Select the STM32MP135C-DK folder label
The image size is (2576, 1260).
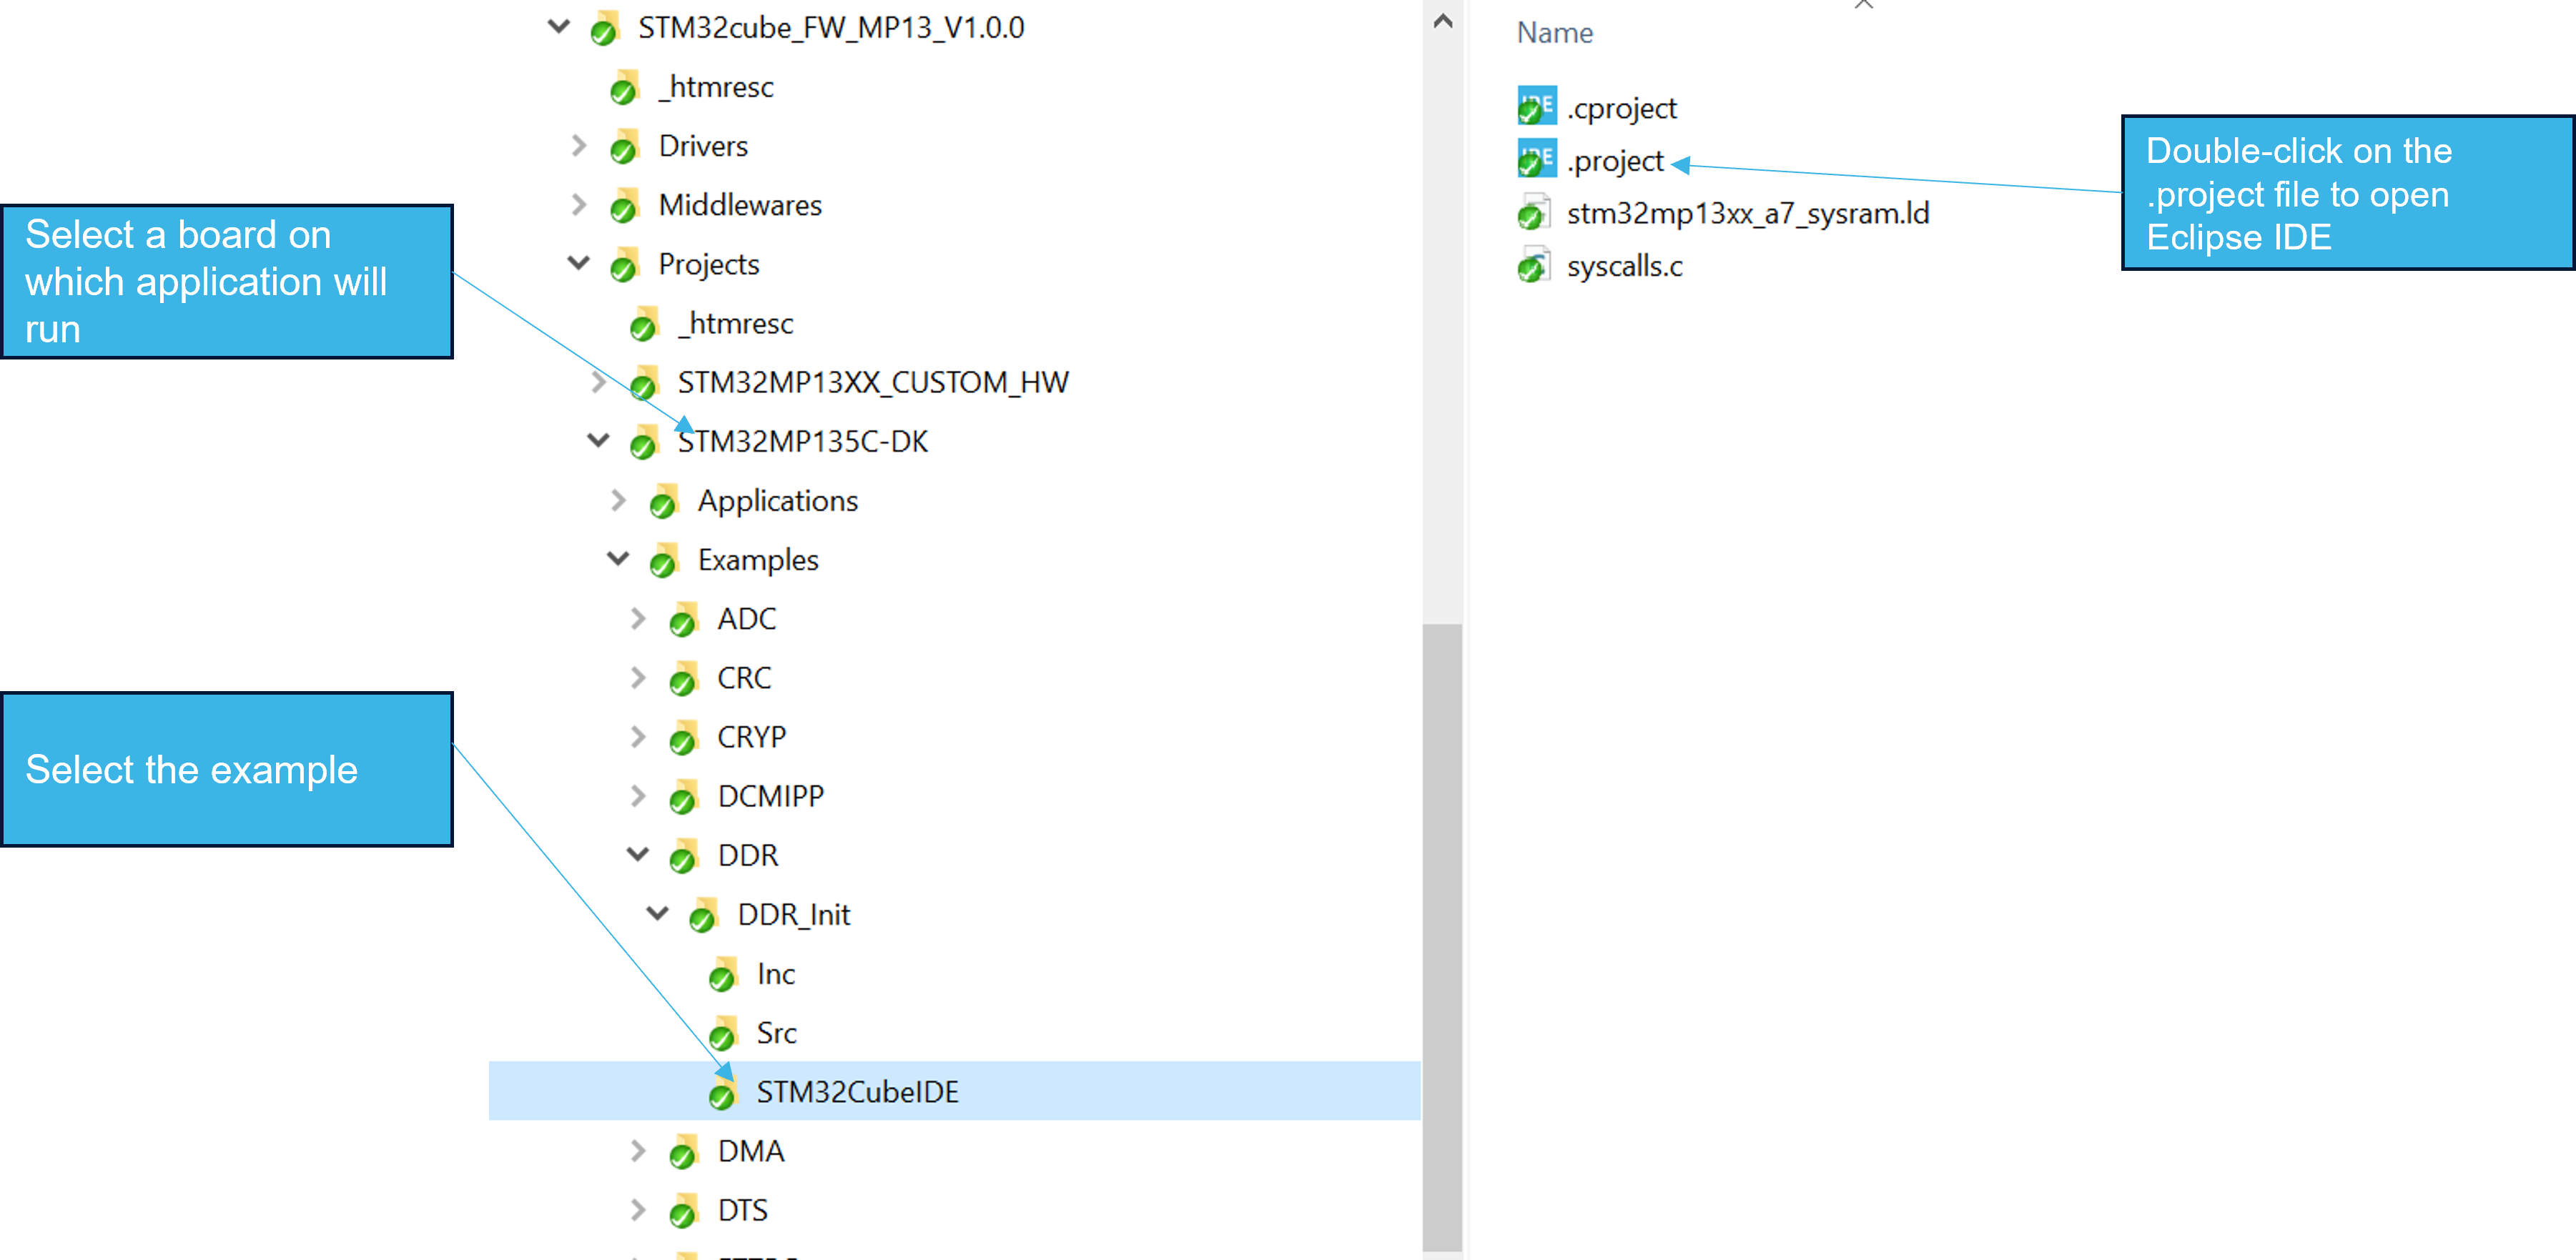802,441
